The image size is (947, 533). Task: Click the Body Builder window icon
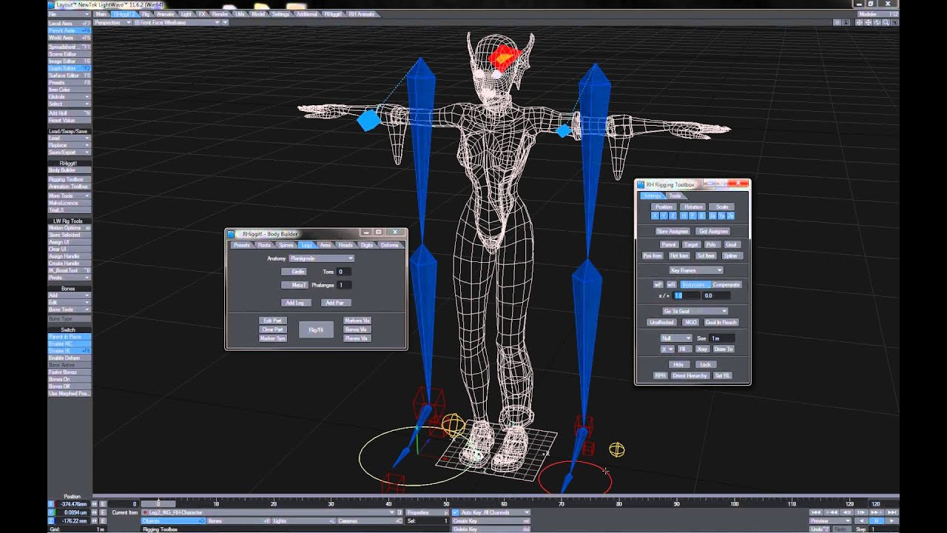coord(231,233)
